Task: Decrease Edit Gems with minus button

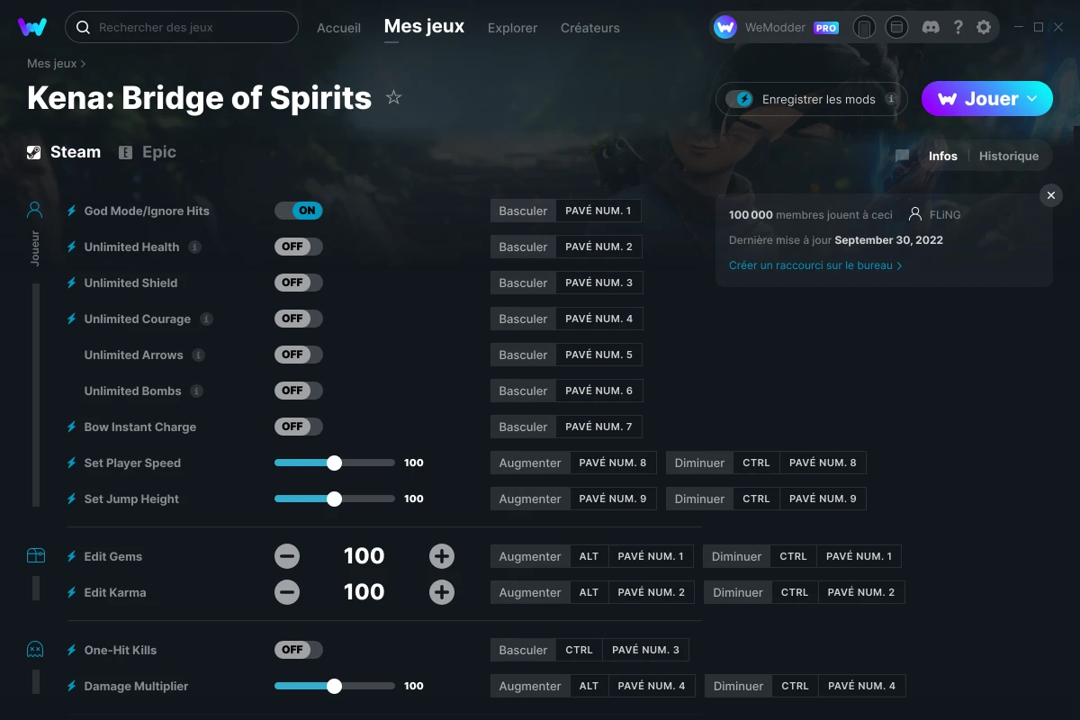Action: coord(287,556)
